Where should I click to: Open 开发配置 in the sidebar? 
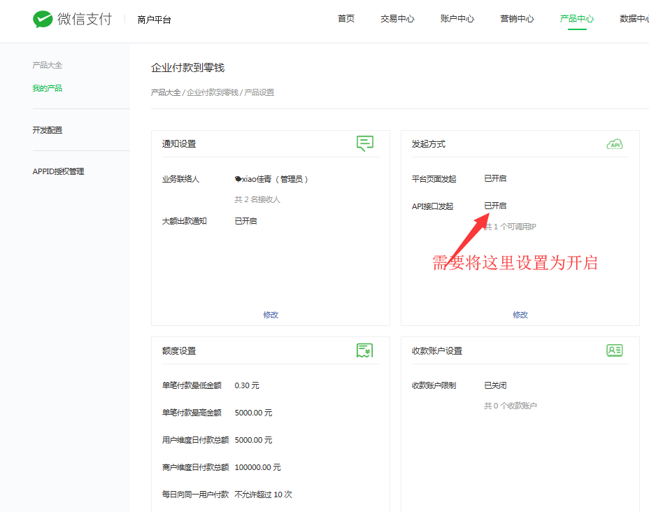[48, 130]
